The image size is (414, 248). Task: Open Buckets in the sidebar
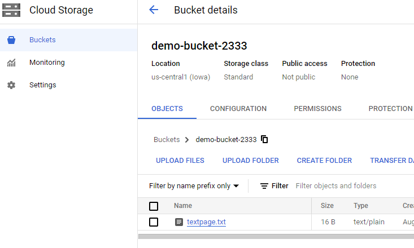coord(69,40)
